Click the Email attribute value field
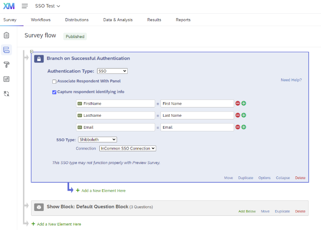The image size is (321, 230). 197,127
